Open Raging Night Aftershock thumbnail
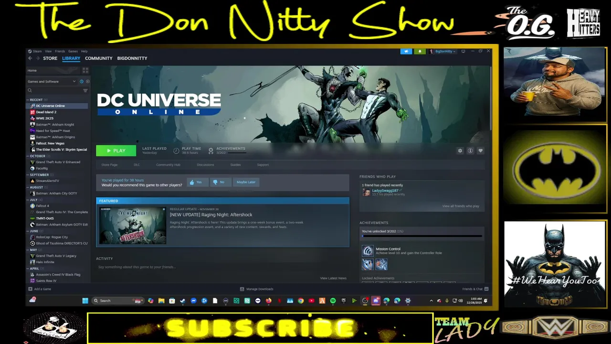The height and width of the screenshot is (344, 611). click(x=133, y=226)
